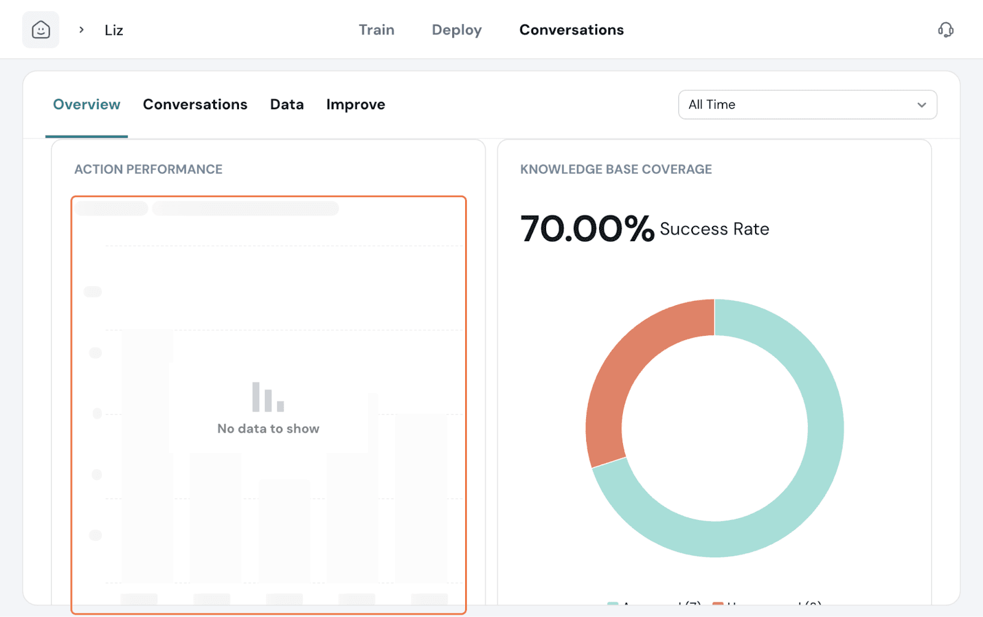Select Conversations in the top navigation bar
This screenshot has height=617, width=983.
coord(571,29)
